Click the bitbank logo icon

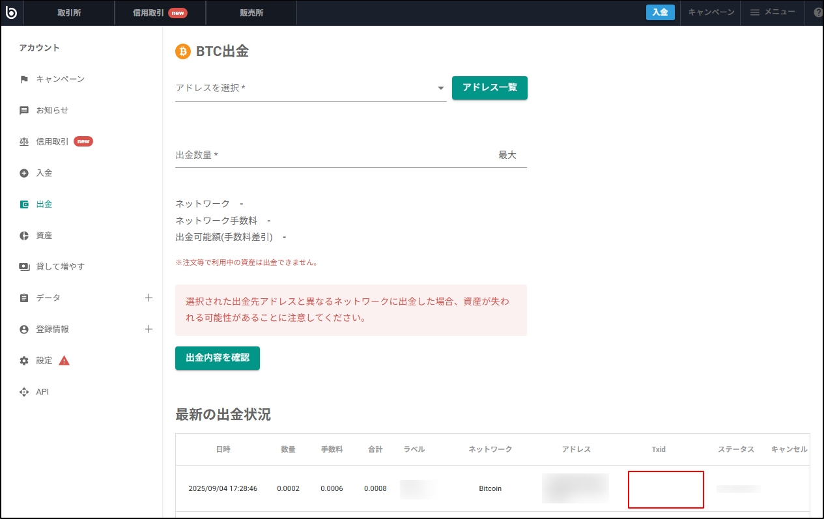(11, 12)
